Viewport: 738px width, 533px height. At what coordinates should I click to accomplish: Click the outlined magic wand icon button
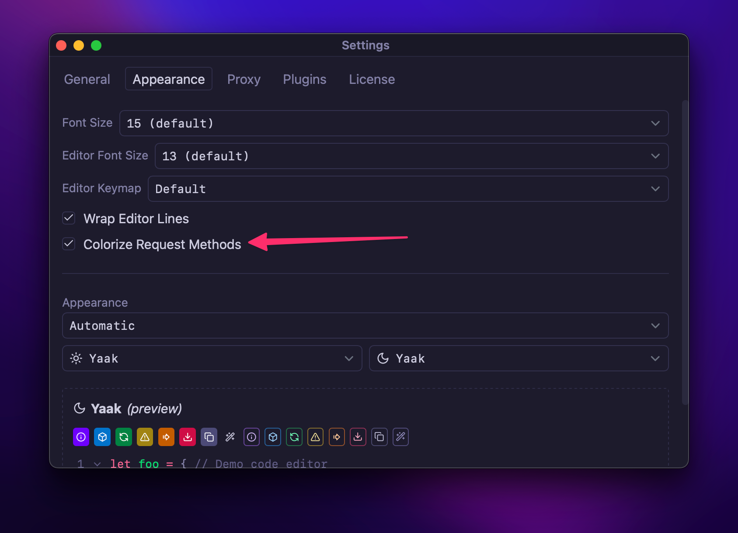click(x=400, y=437)
